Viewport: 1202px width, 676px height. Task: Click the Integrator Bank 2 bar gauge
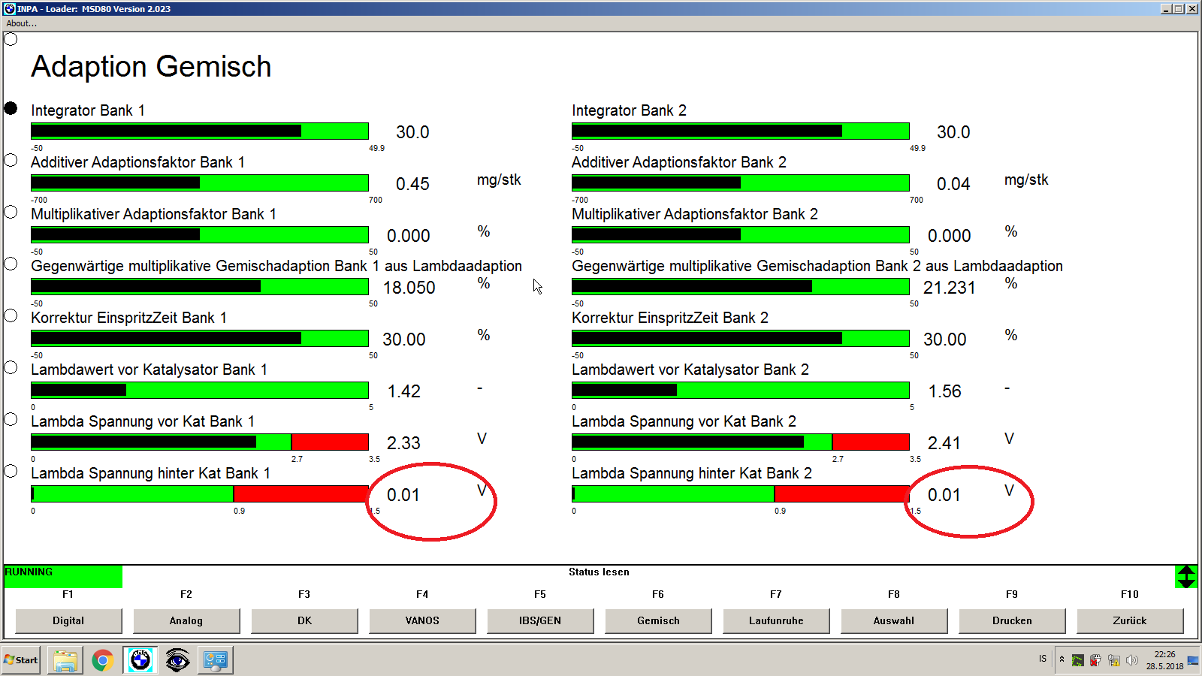(x=740, y=131)
